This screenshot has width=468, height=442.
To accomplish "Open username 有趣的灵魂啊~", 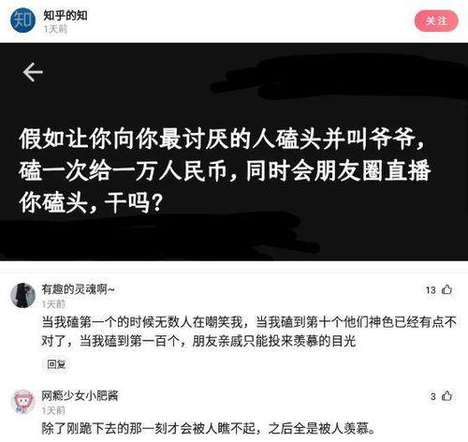I will pyautogui.click(x=78, y=289).
